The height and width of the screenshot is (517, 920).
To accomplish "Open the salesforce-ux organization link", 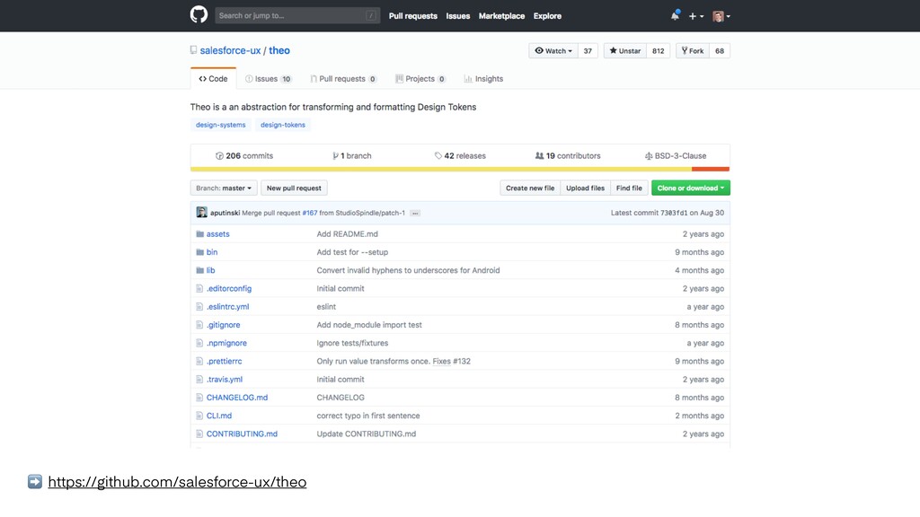I will point(230,50).
